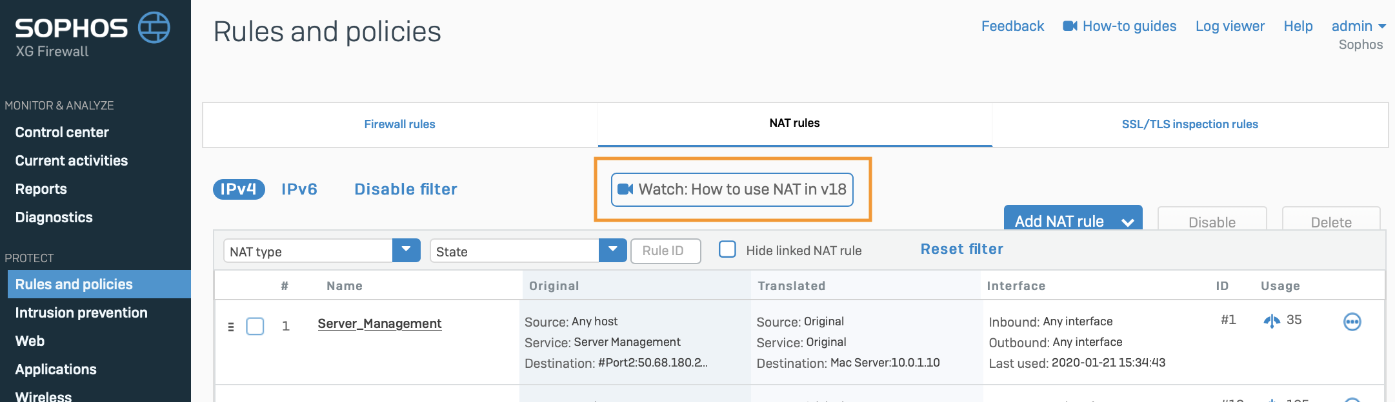The height and width of the screenshot is (402, 1395).
Task: Click the video icon in Watch NAT button
Action: pos(625,189)
